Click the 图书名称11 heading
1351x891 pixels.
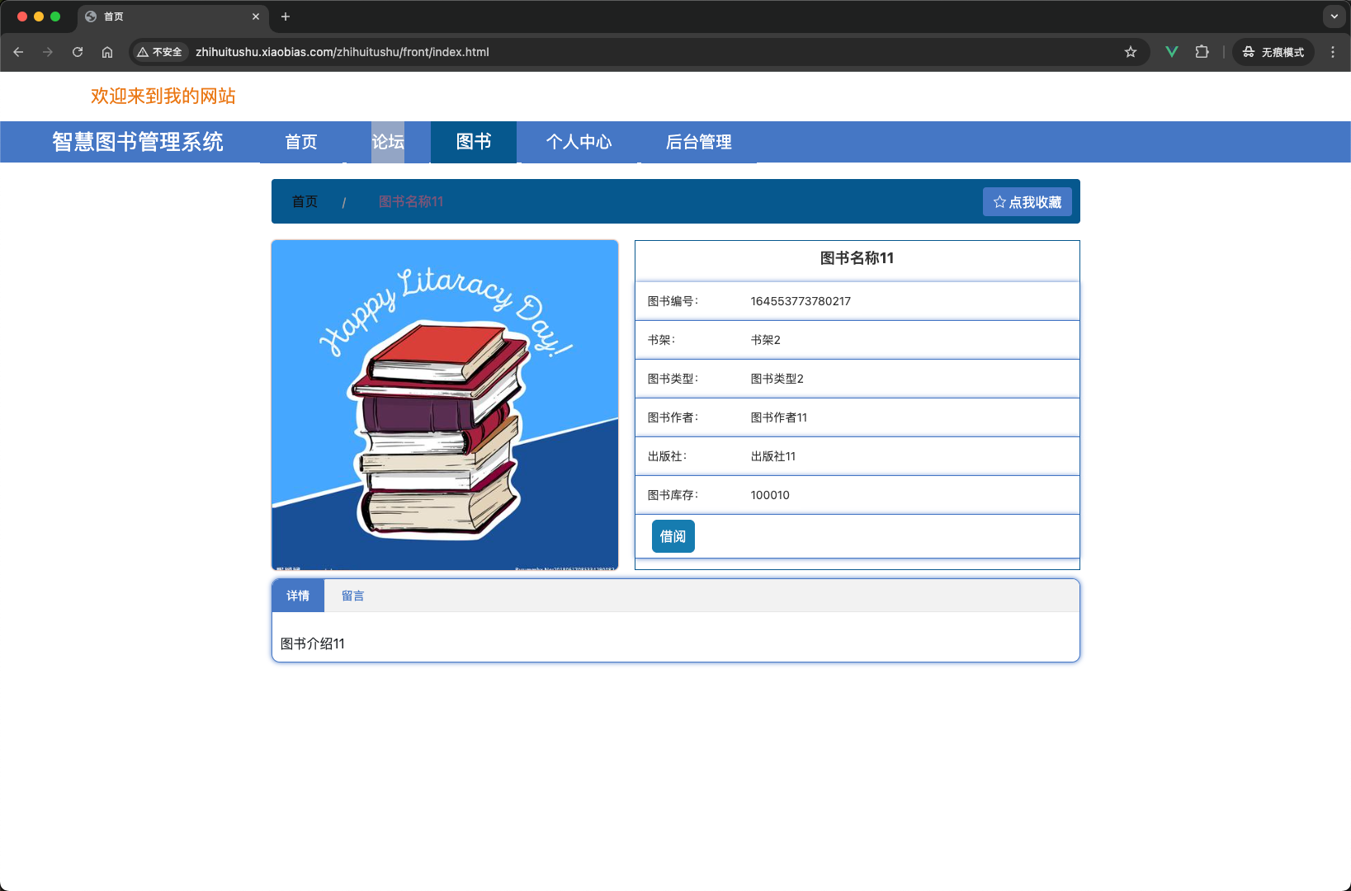coord(857,258)
